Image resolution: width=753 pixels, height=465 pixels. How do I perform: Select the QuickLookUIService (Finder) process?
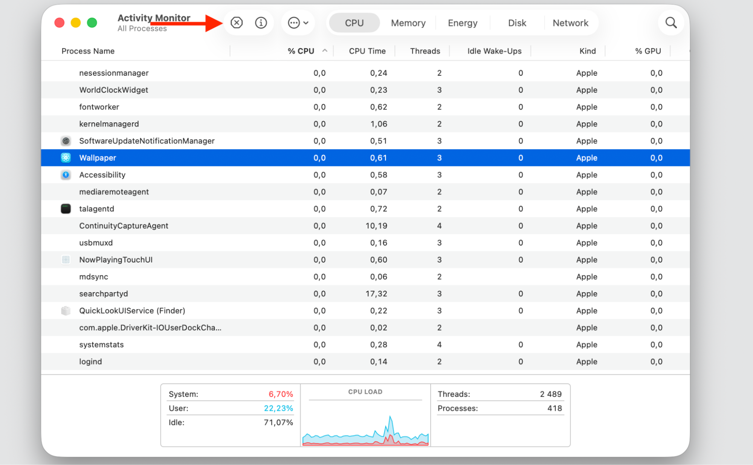click(365, 311)
